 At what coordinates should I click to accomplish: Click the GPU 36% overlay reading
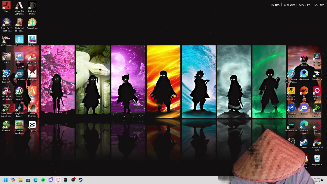click(x=289, y=5)
